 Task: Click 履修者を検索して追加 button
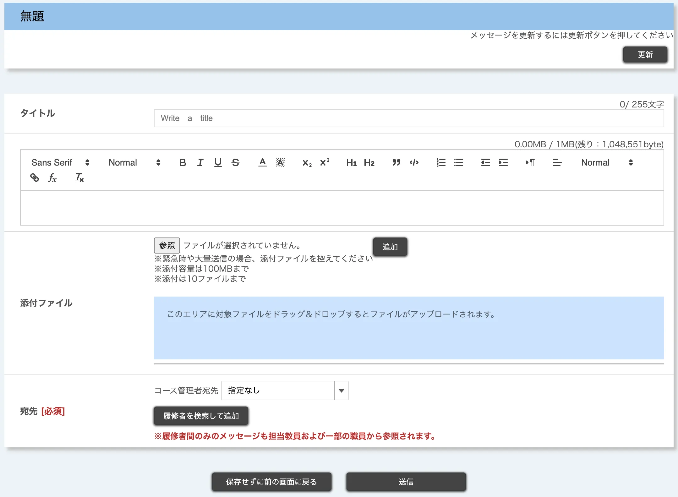point(201,416)
